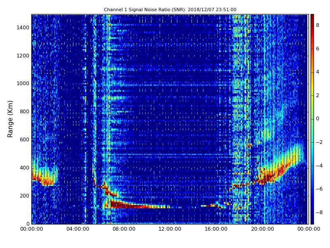Viewport: 330px width, 248px height.
Task: Click the dark red top of the colorbar
Action: 312,18
